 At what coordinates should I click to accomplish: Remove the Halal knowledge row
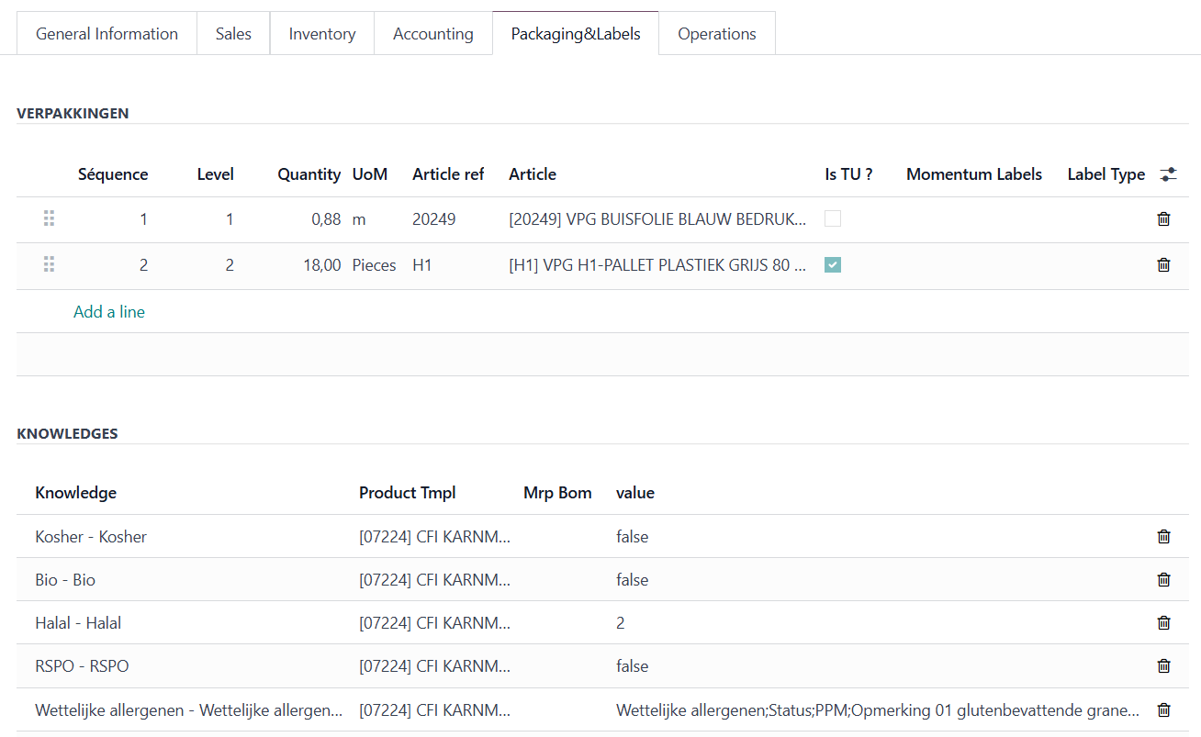1163,623
